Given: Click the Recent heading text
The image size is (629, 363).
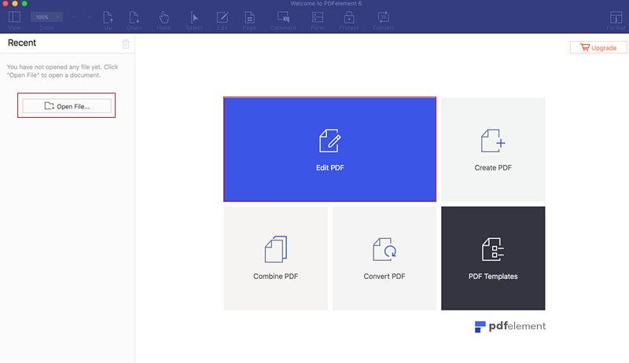Looking at the screenshot, I should pos(22,43).
